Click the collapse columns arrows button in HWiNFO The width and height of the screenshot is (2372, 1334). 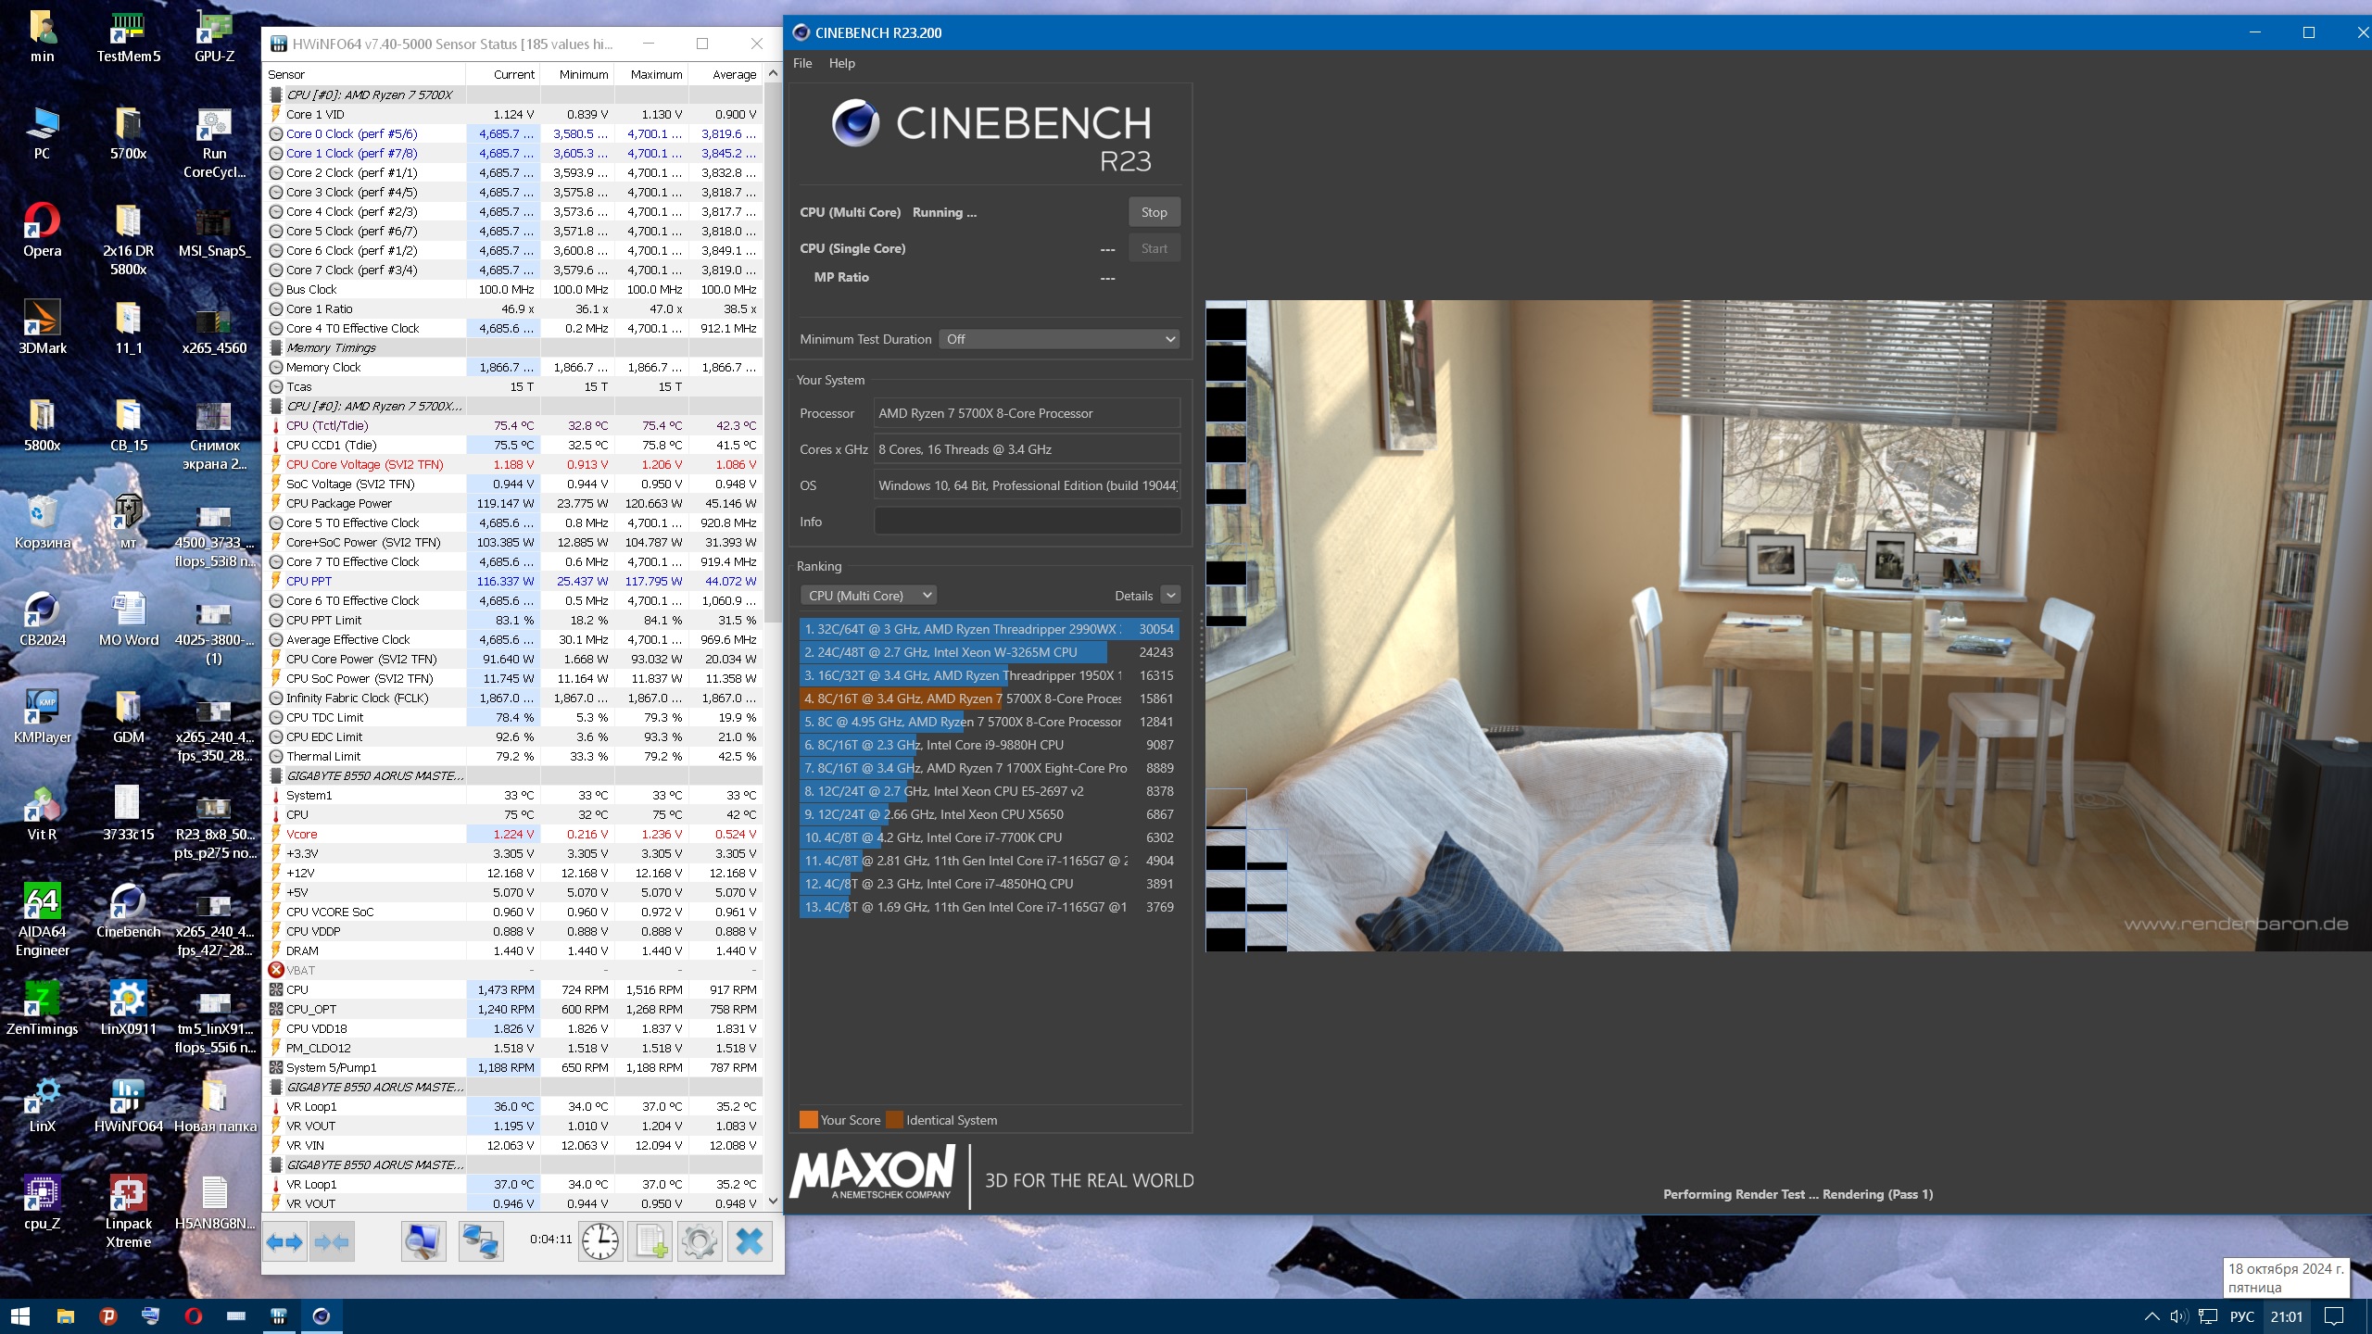331,1241
